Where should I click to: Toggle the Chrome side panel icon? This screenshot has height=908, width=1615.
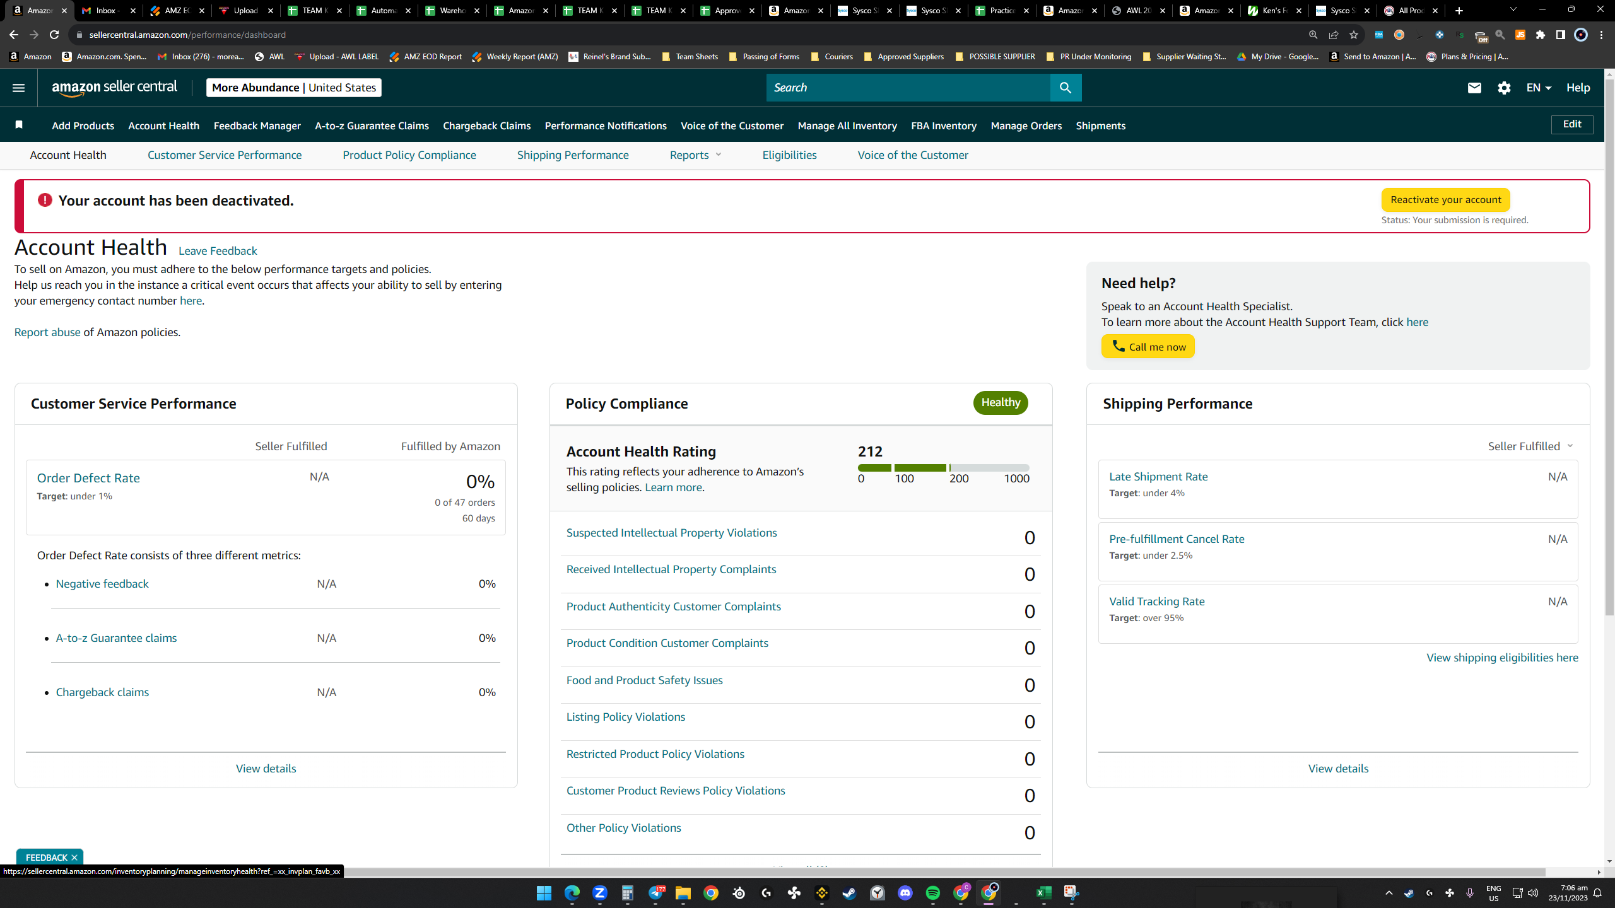(1560, 35)
